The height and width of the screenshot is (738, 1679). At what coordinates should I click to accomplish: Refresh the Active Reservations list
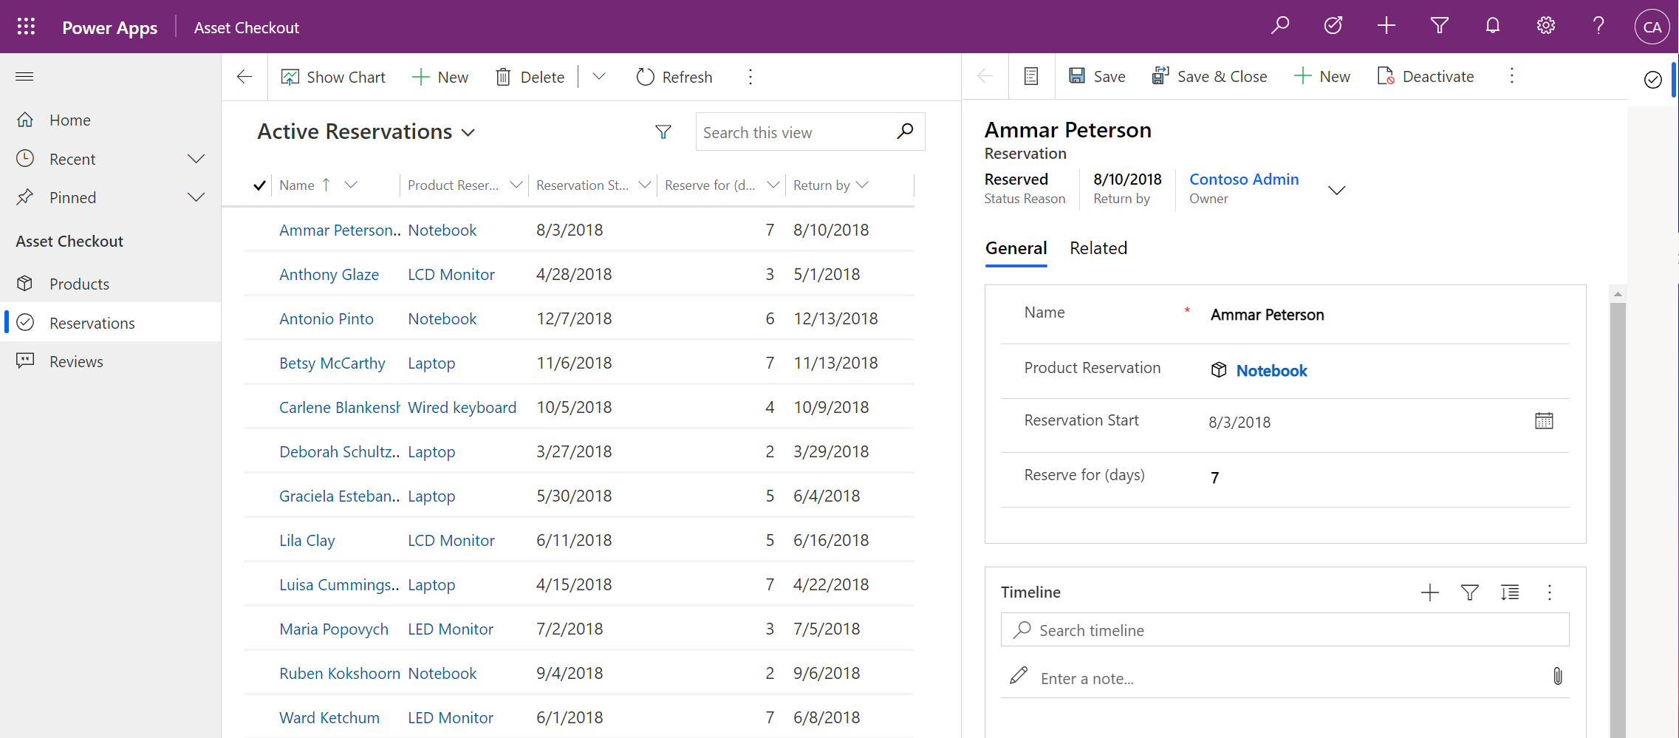point(644,76)
